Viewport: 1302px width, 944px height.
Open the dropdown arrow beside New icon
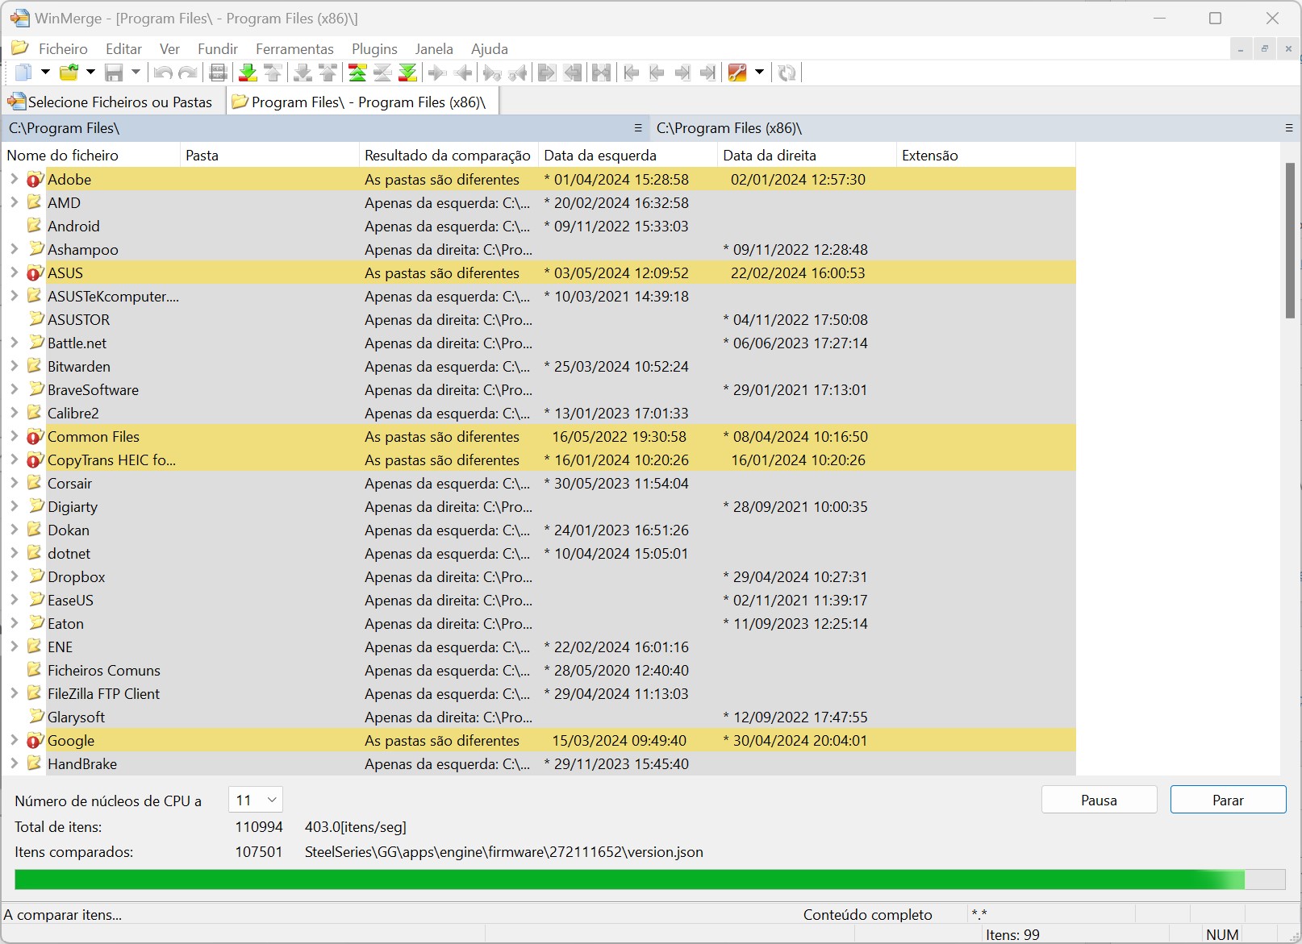tap(45, 73)
